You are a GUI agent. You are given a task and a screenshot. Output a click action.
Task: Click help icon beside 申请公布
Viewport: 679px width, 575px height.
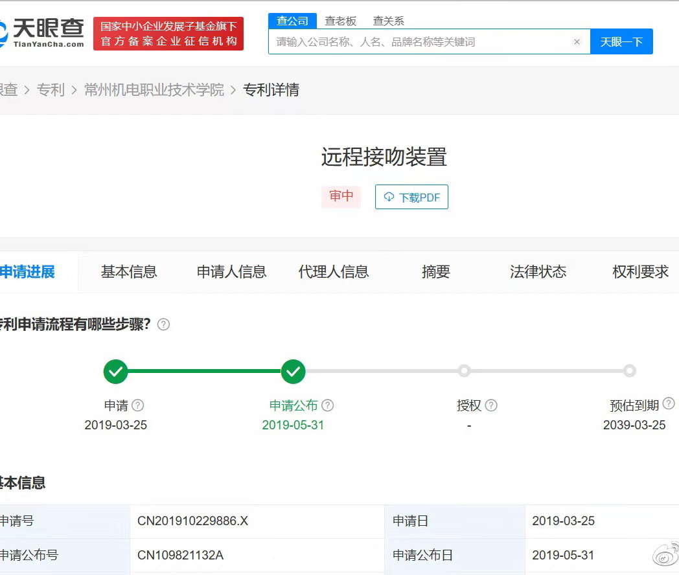point(328,405)
